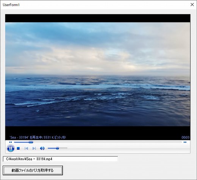Click the 00:03 elapsed time display
The height and width of the screenshot is (180, 197).
185,137
